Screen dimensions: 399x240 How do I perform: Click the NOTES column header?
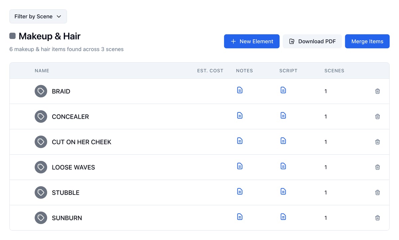pyautogui.click(x=244, y=70)
